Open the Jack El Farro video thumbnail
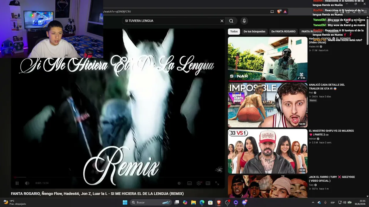The image size is (369, 207). (268, 187)
